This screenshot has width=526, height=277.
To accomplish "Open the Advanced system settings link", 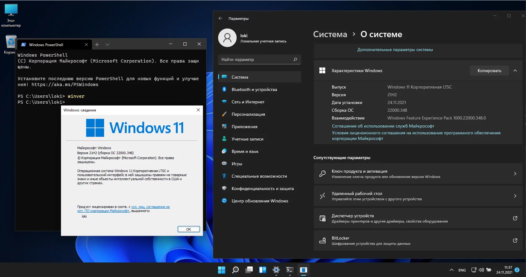I will pyautogui.click(x=395, y=50).
